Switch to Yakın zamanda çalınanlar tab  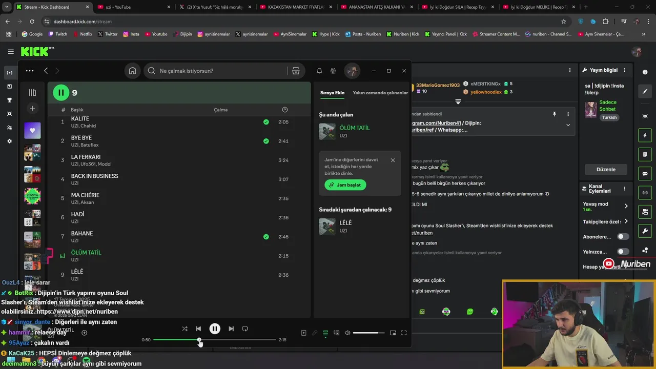click(x=380, y=93)
